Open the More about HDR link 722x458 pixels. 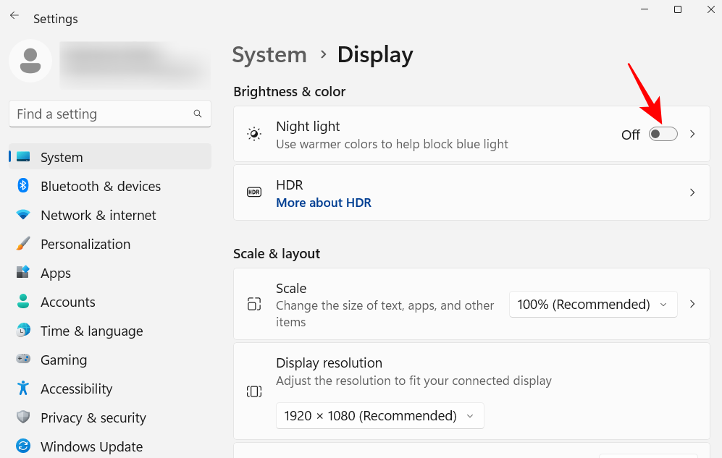click(324, 203)
